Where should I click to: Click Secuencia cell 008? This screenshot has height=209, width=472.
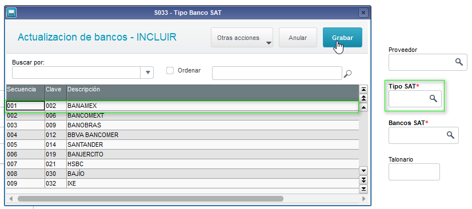(26, 174)
